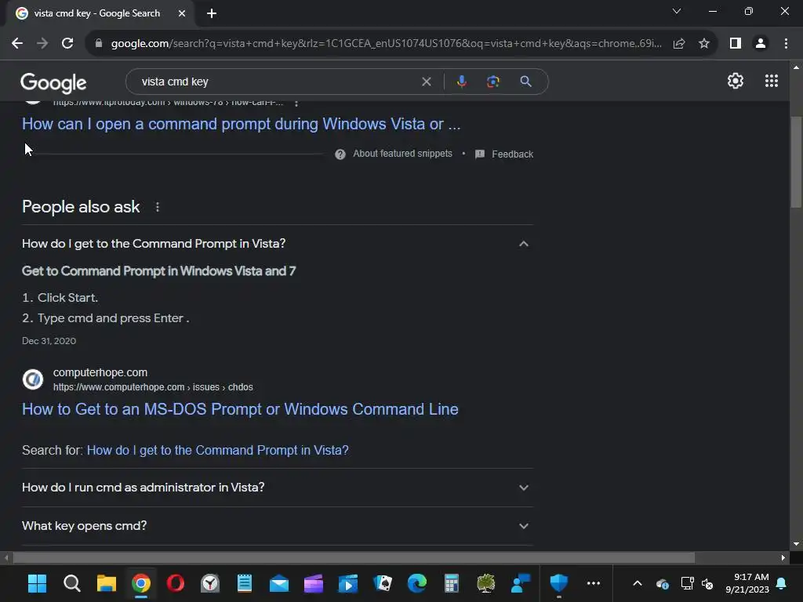Start a voice search with the microphone
803x602 pixels.
tap(461, 82)
